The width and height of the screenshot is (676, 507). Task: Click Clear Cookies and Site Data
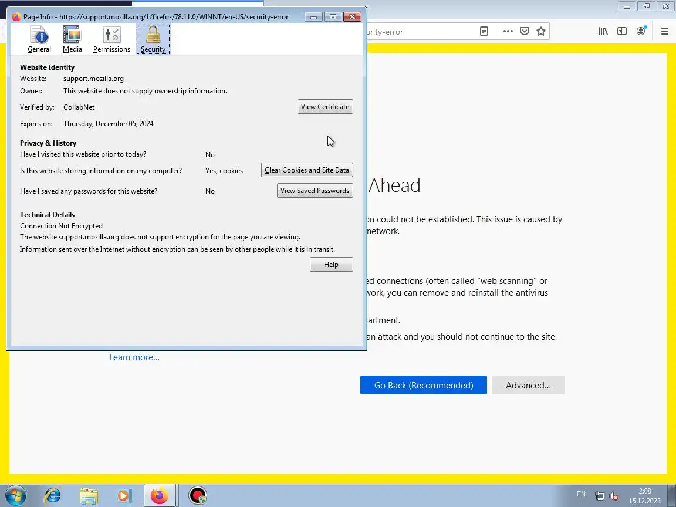coord(307,170)
